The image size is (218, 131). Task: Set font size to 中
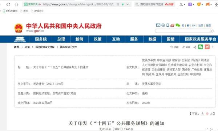[207, 114]
